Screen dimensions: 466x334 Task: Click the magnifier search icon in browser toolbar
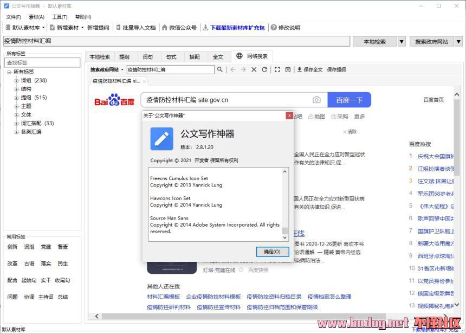tap(219, 69)
